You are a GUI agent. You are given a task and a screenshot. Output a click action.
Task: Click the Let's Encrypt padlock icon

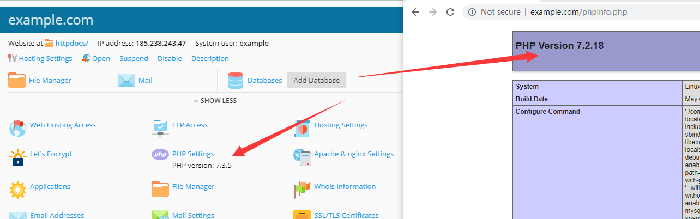[18, 157]
